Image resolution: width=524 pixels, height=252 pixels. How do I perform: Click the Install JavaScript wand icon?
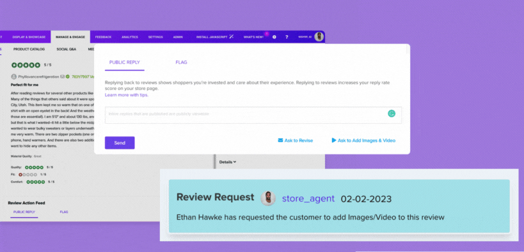pyautogui.click(x=231, y=36)
